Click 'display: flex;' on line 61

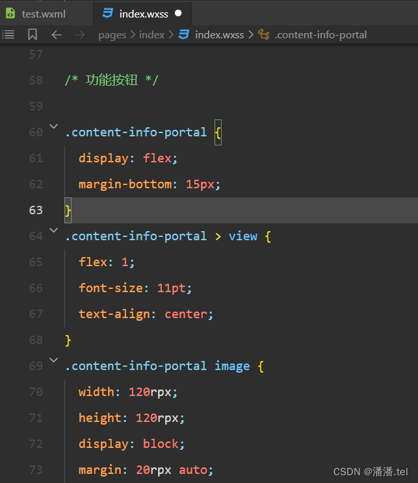128,158
